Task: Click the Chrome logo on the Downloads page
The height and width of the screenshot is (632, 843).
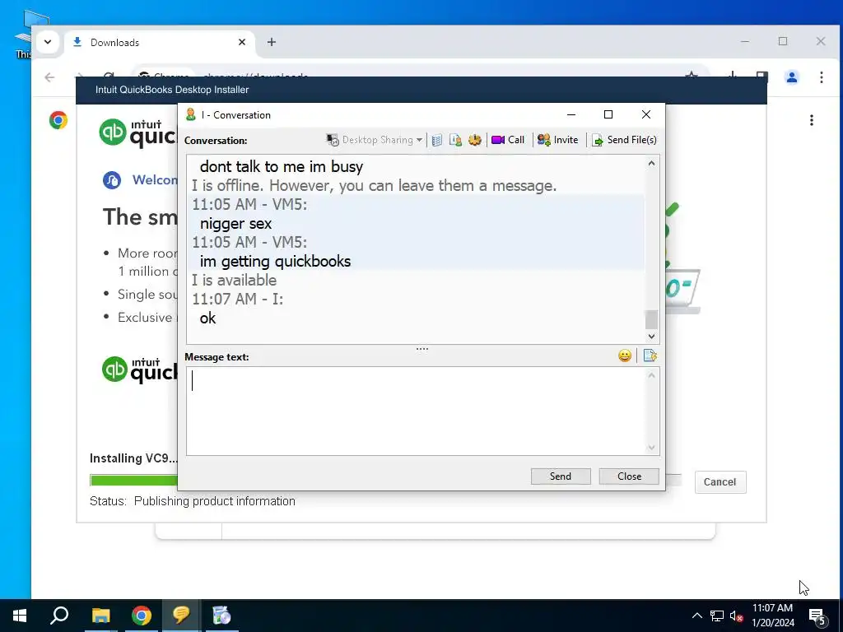Action: pyautogui.click(x=58, y=120)
